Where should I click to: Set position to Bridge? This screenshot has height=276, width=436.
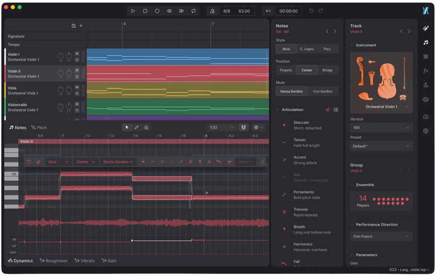328,70
